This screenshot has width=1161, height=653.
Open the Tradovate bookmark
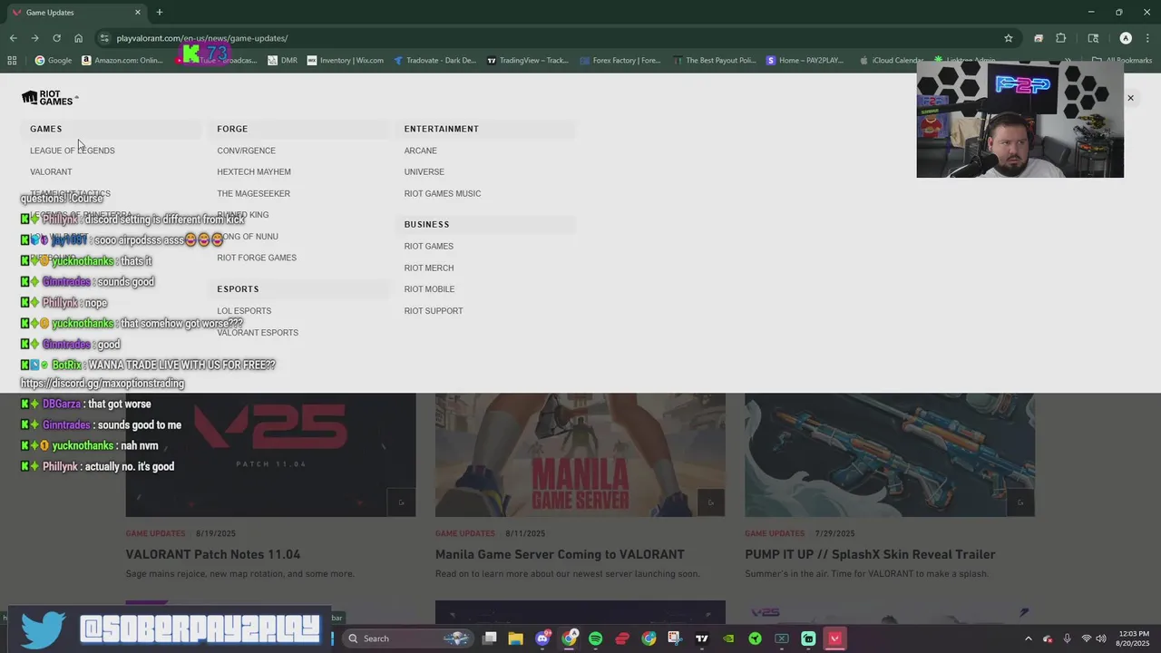coord(434,61)
